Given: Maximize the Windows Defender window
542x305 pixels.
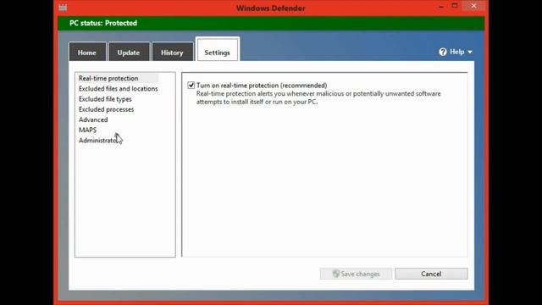Looking at the screenshot, I should (x=455, y=6).
